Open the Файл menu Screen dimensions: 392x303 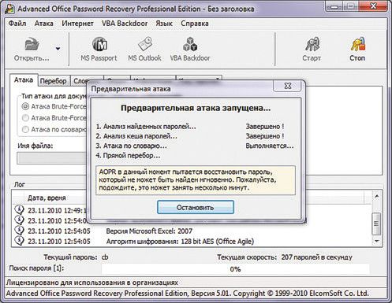(x=17, y=24)
